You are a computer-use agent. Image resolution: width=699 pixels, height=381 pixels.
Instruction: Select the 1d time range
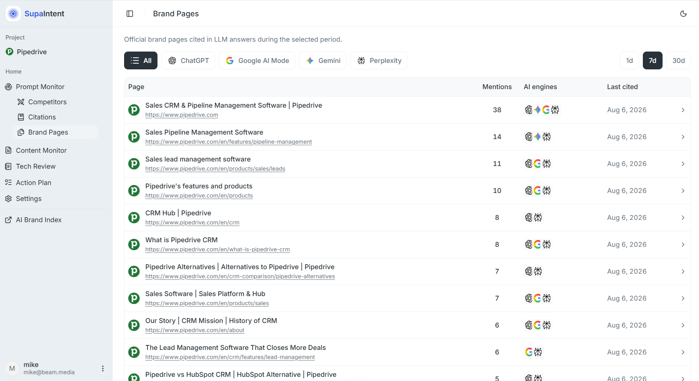[630, 61]
